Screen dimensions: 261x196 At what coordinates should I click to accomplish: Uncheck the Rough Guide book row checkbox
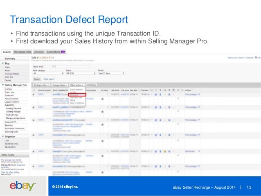pos(34,120)
